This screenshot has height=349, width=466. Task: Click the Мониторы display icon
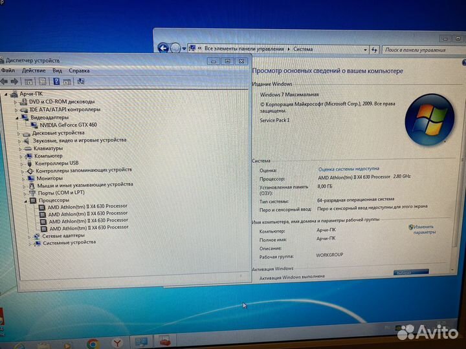pos(31,178)
